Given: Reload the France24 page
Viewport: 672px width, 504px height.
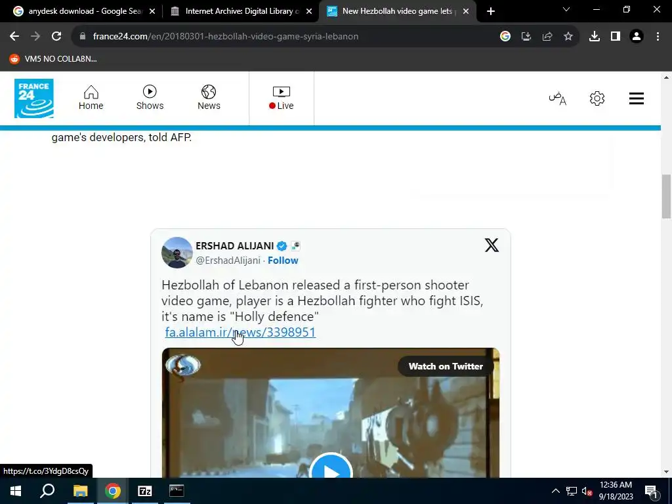Looking at the screenshot, I should pos(56,37).
